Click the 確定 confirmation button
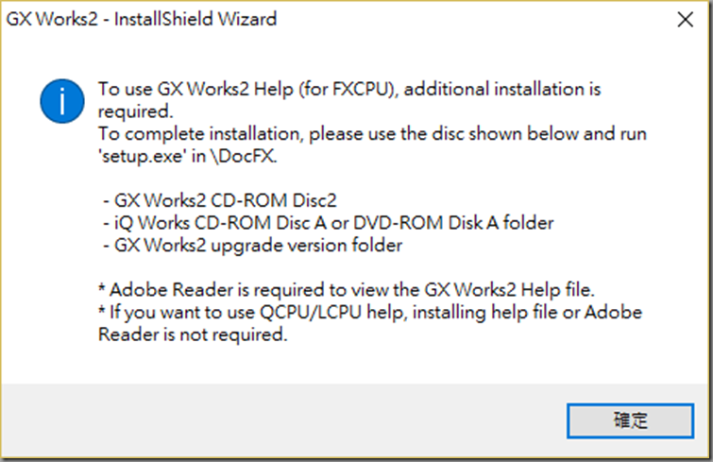713x462 pixels. pyautogui.click(x=630, y=420)
